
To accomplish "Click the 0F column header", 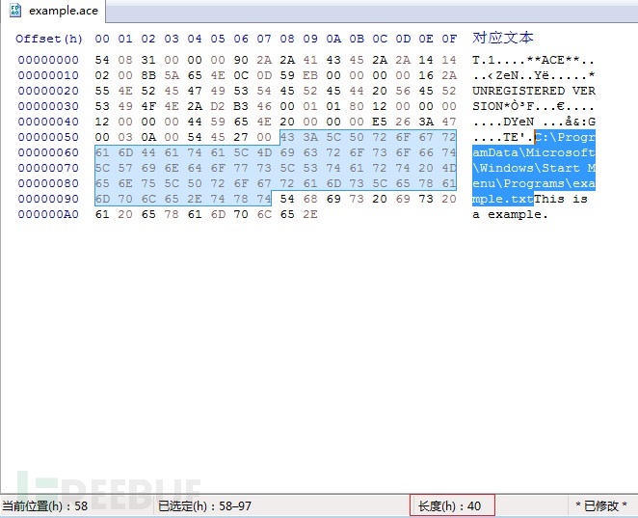I will (449, 40).
